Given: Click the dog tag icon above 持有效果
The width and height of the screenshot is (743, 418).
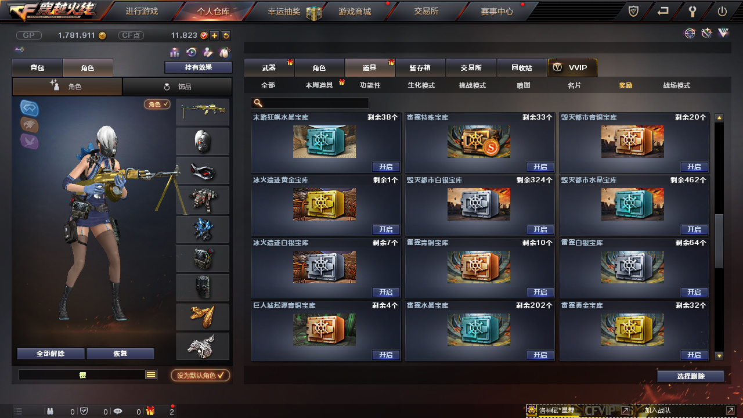Looking at the screenshot, I should (x=224, y=52).
